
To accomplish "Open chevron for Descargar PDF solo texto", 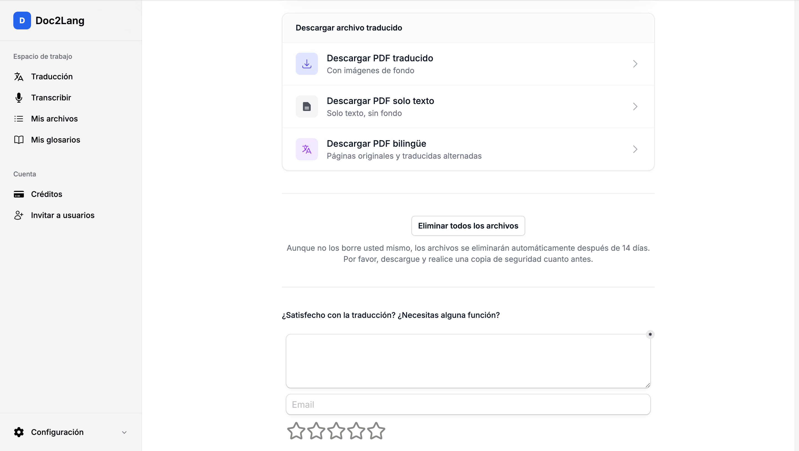I will click(635, 107).
